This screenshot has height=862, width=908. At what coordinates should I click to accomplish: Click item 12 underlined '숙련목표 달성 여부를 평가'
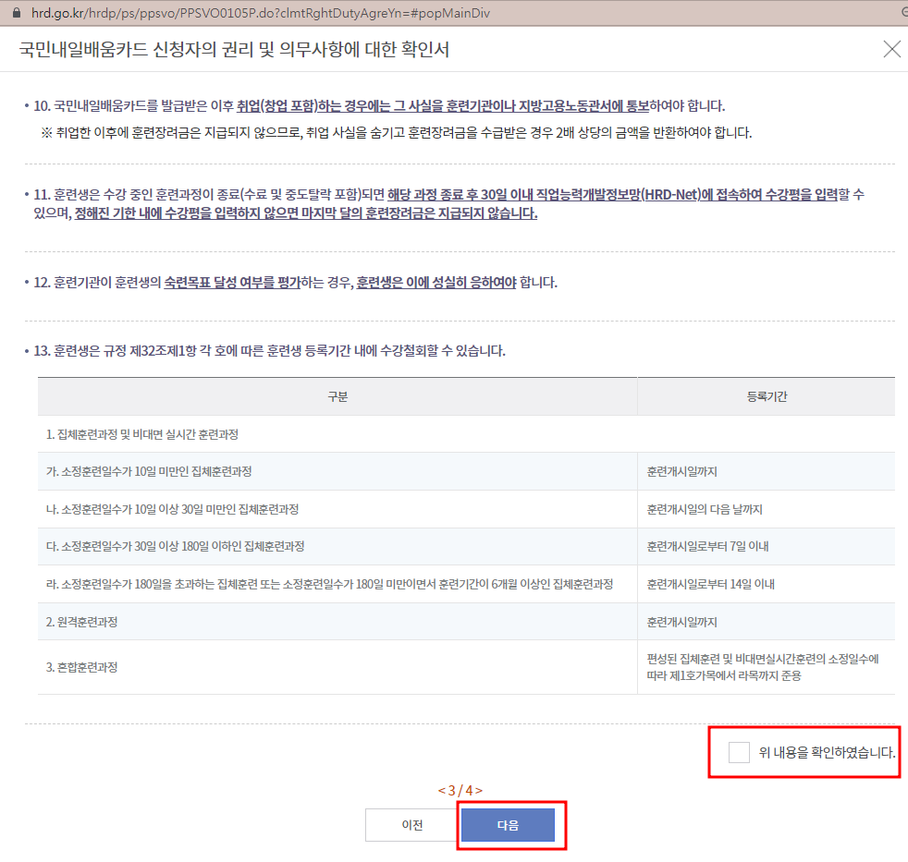(x=232, y=283)
